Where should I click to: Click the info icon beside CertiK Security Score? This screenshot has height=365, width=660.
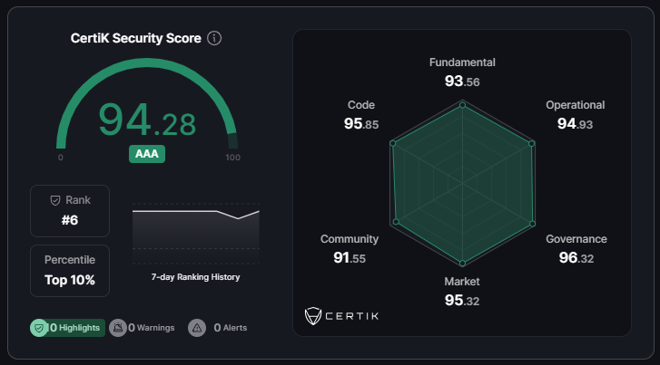click(x=214, y=38)
